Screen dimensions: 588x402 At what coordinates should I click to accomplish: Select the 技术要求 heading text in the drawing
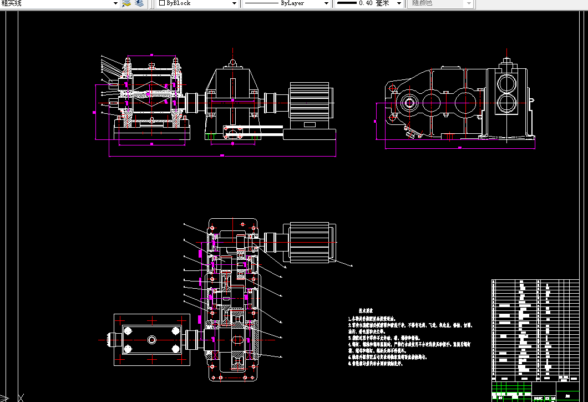coord(365,311)
